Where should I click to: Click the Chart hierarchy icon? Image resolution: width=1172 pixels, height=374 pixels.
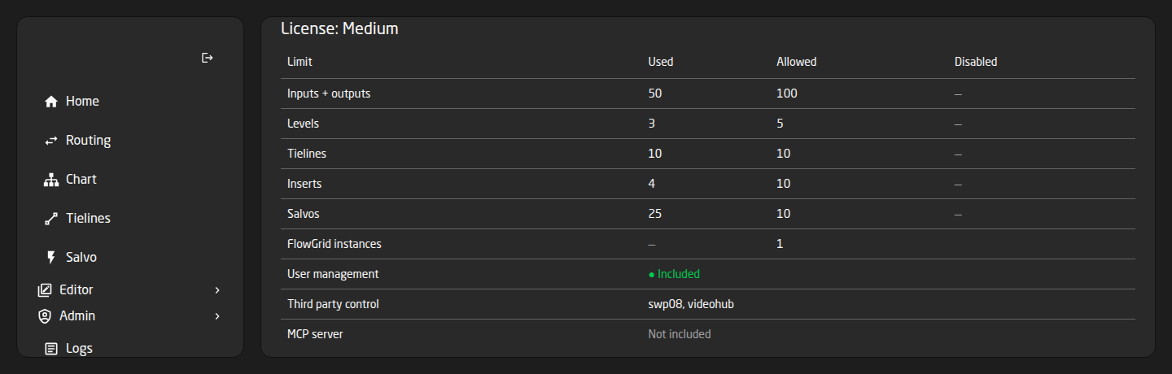point(51,180)
